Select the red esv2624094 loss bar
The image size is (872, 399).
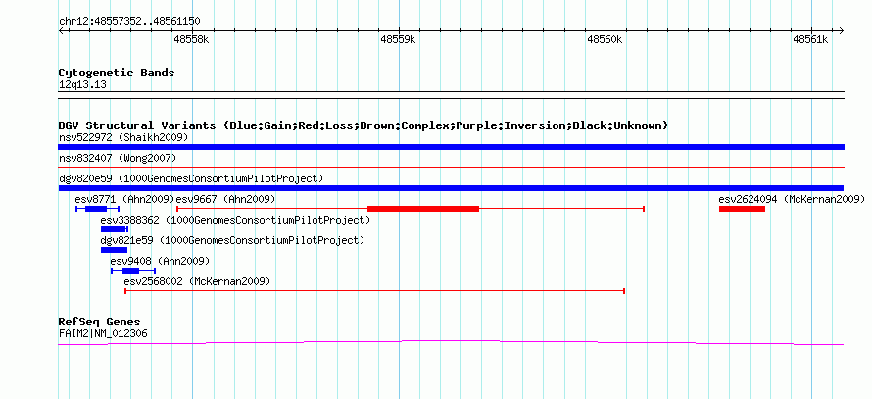pos(742,209)
